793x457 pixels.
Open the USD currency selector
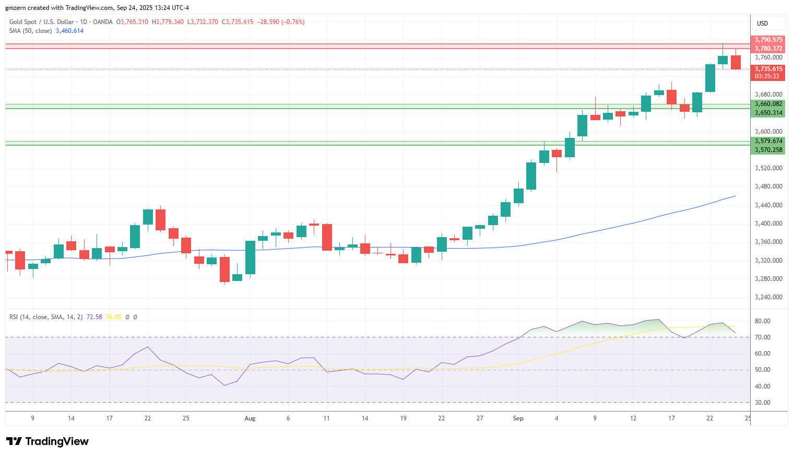click(768, 23)
